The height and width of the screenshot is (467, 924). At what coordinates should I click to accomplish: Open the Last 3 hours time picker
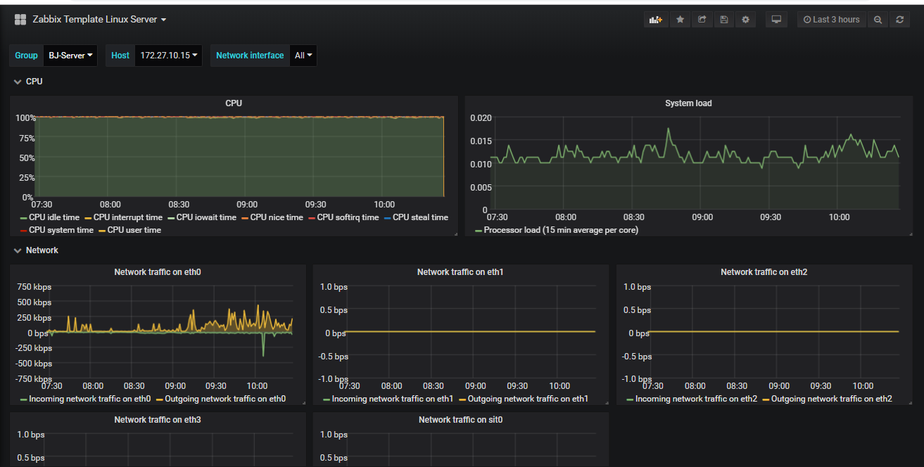[832, 20]
